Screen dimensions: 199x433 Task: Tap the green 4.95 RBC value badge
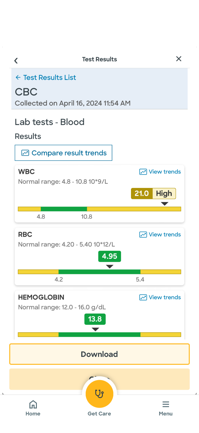point(109,256)
